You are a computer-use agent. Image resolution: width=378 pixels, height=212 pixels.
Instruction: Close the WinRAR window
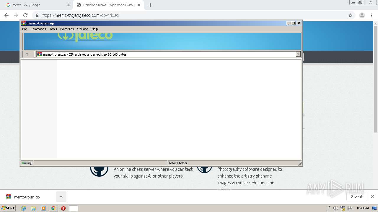coord(299,23)
